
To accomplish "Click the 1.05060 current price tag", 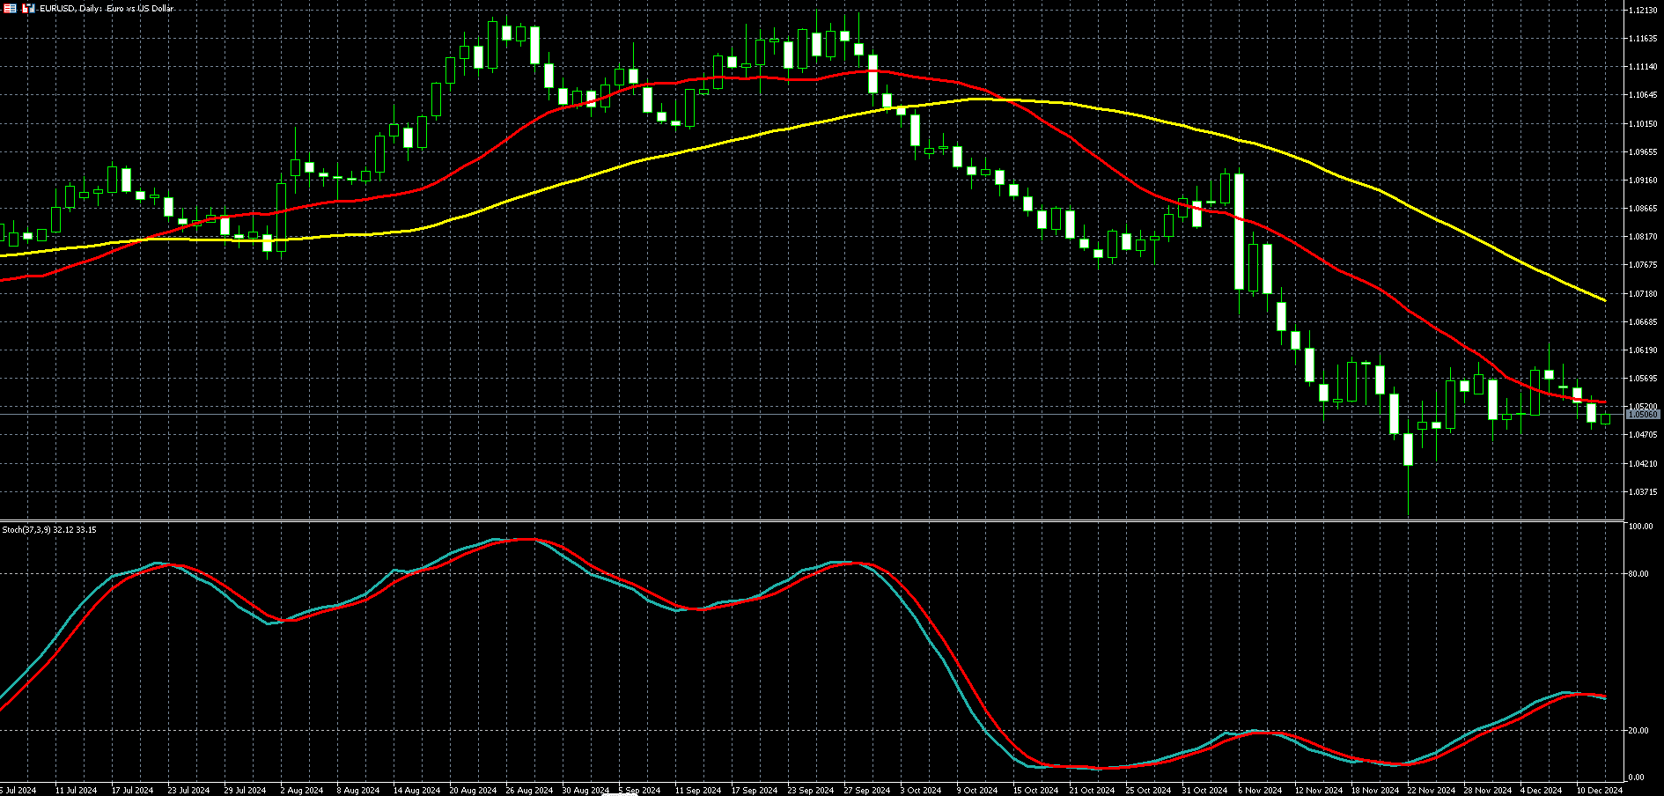I will 1643,414.
